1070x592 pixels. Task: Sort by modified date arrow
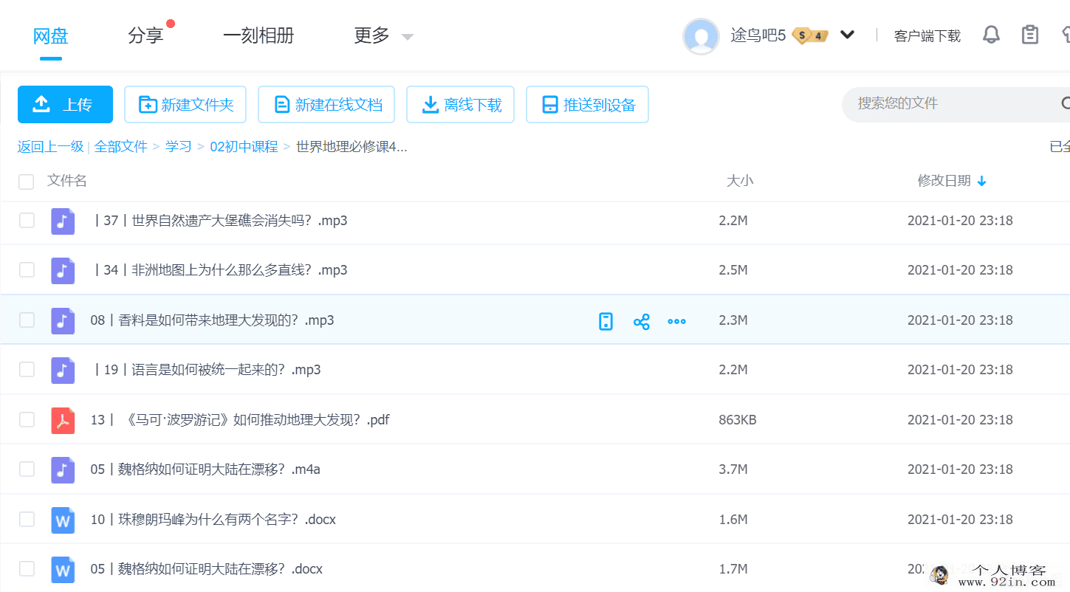pos(981,182)
